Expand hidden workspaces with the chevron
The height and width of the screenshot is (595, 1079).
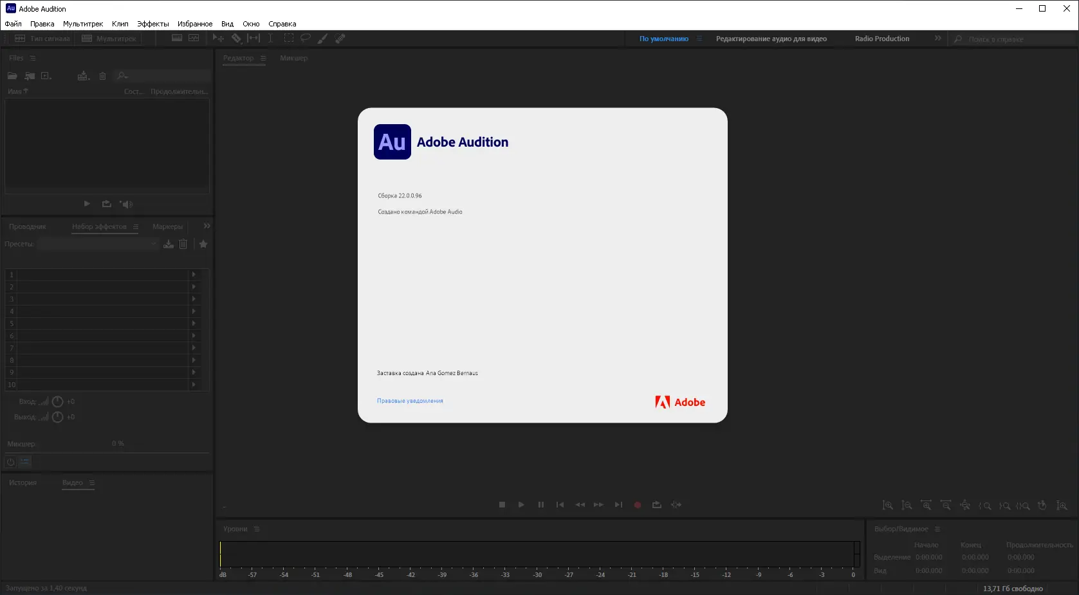coord(937,38)
